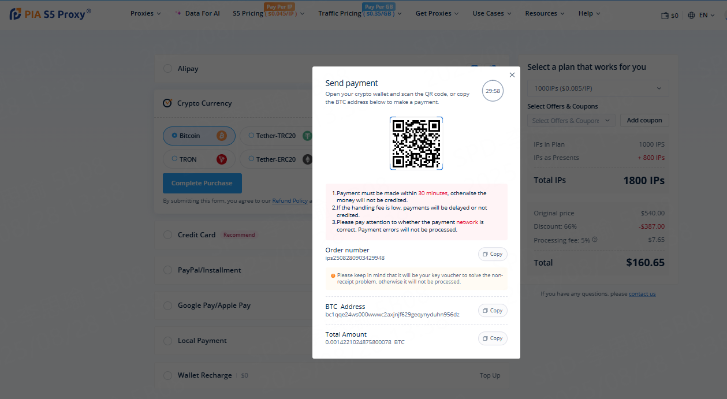Copy the order number

(x=493, y=254)
